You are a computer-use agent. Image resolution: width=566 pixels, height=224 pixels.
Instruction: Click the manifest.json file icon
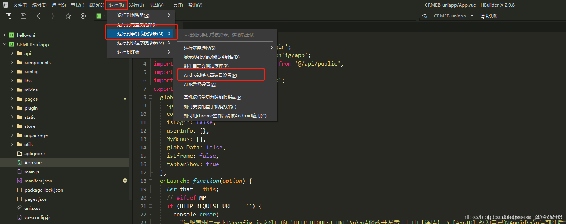coord(19,181)
